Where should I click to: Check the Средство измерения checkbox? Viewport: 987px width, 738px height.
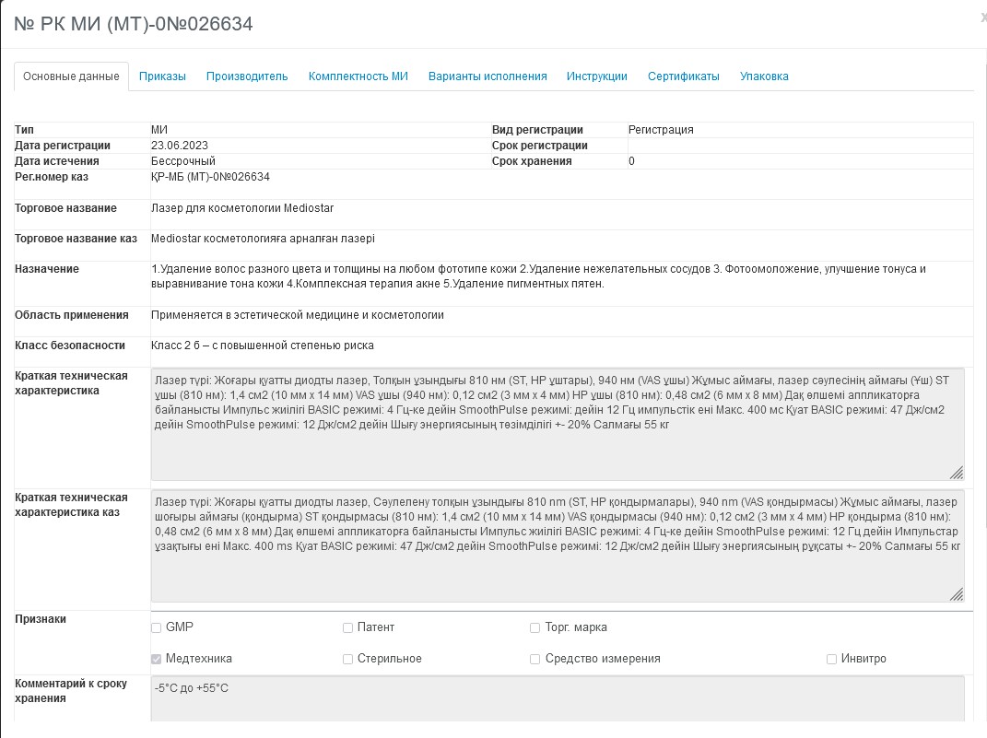[x=535, y=660]
